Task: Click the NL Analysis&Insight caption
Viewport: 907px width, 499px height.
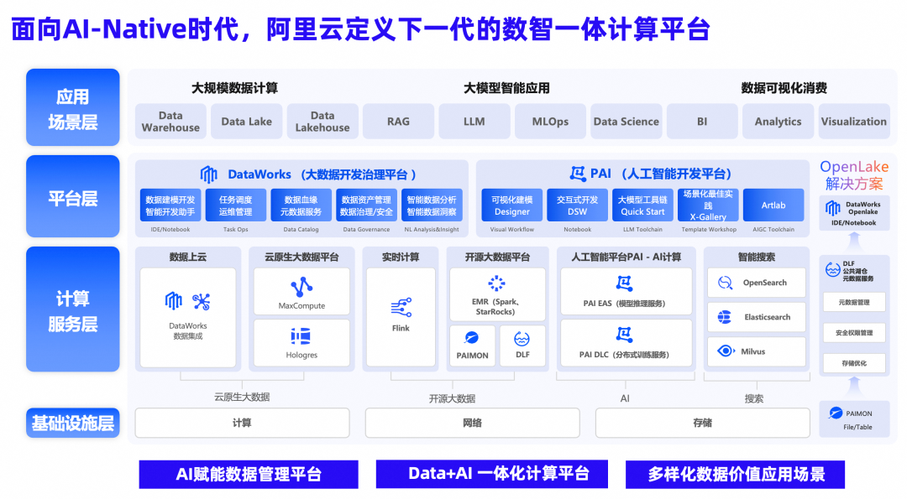Action: [432, 229]
